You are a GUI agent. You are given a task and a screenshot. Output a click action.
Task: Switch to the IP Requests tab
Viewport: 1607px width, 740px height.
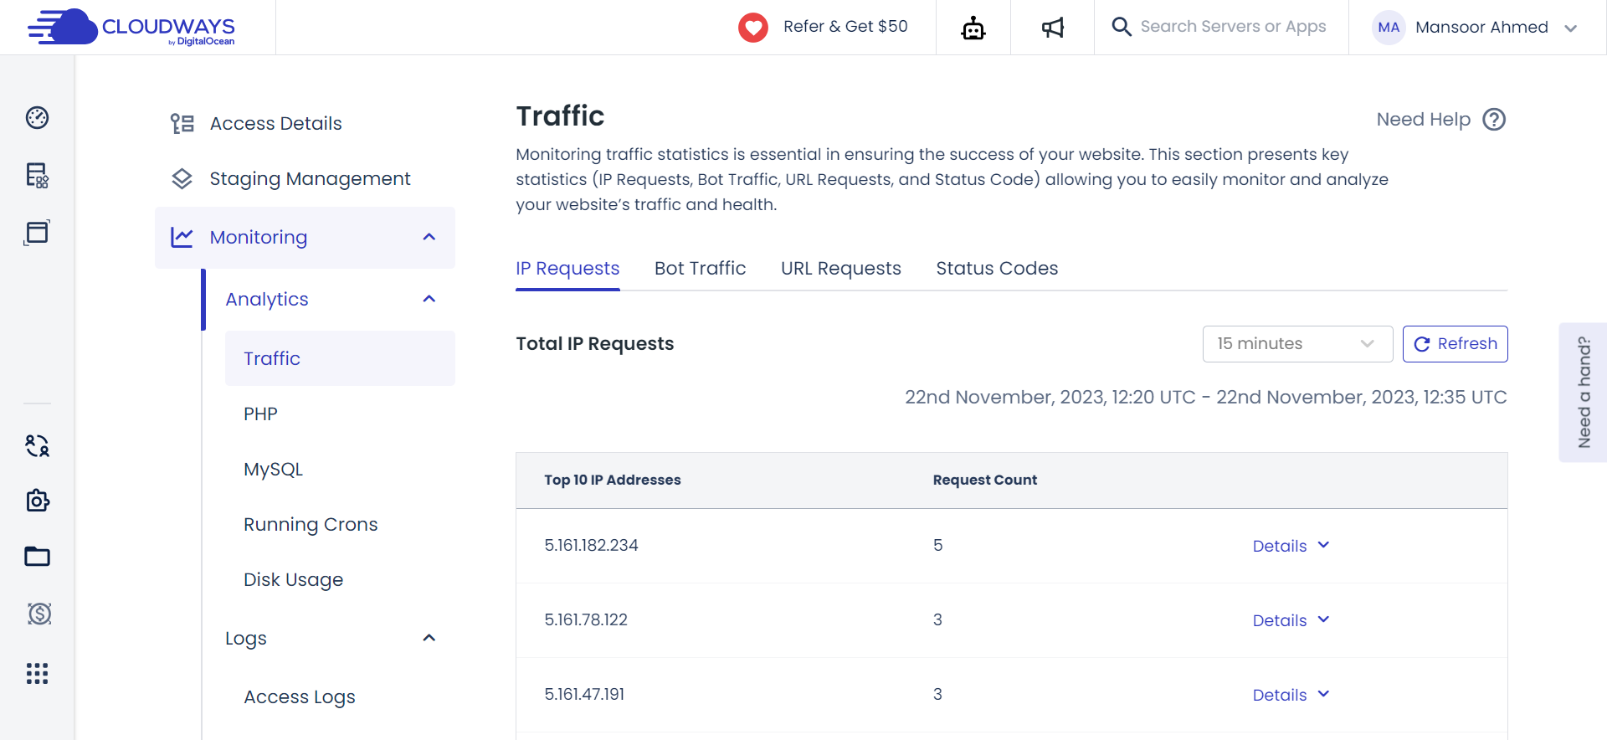coord(567,269)
